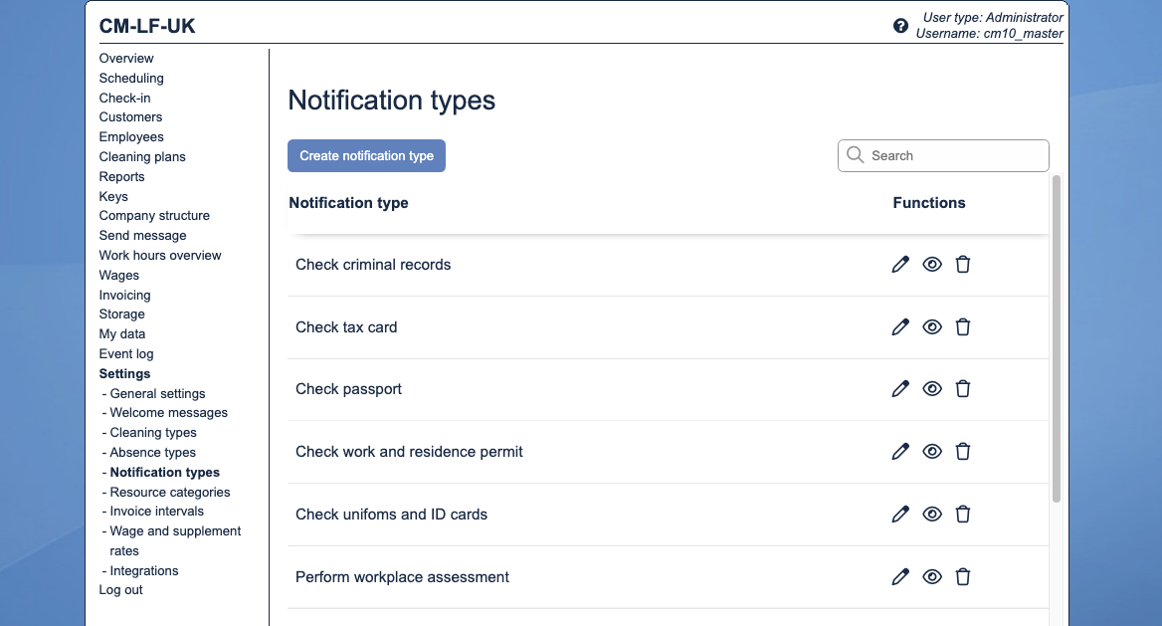Image resolution: width=1162 pixels, height=626 pixels.
Task: Click the search magnifier icon
Action: click(x=856, y=155)
